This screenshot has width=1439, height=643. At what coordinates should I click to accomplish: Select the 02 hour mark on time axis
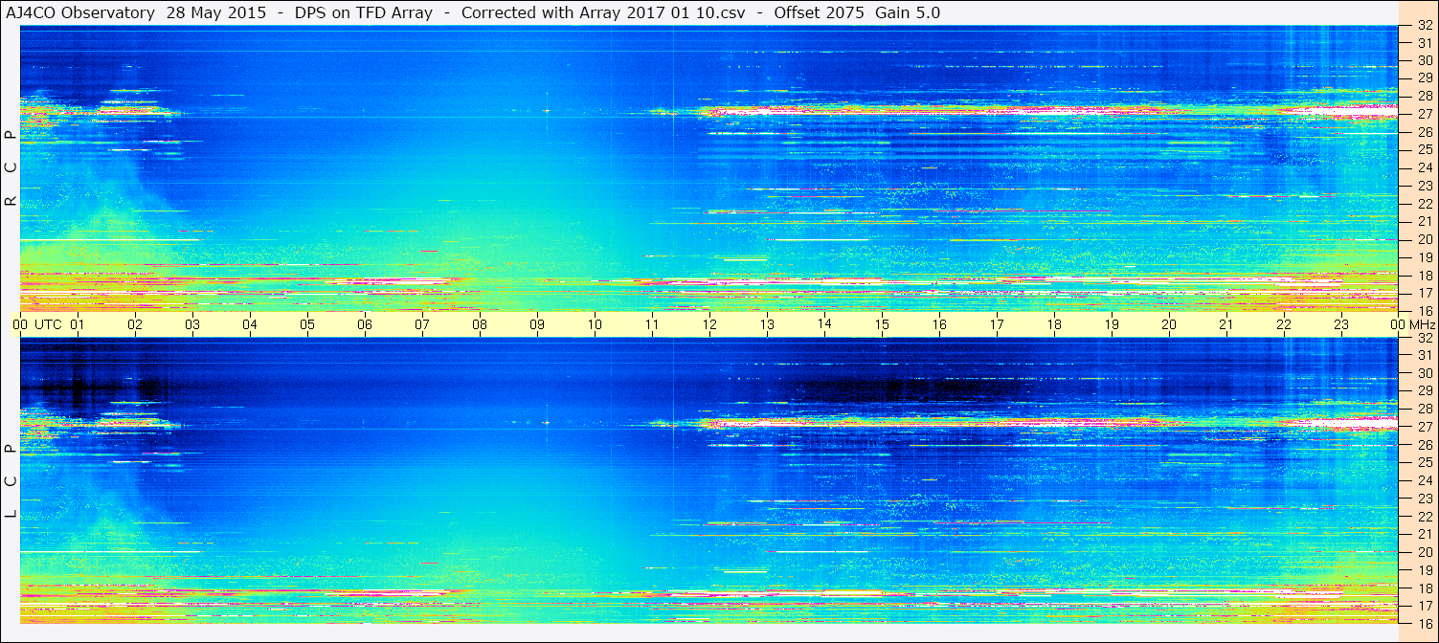coord(135,325)
